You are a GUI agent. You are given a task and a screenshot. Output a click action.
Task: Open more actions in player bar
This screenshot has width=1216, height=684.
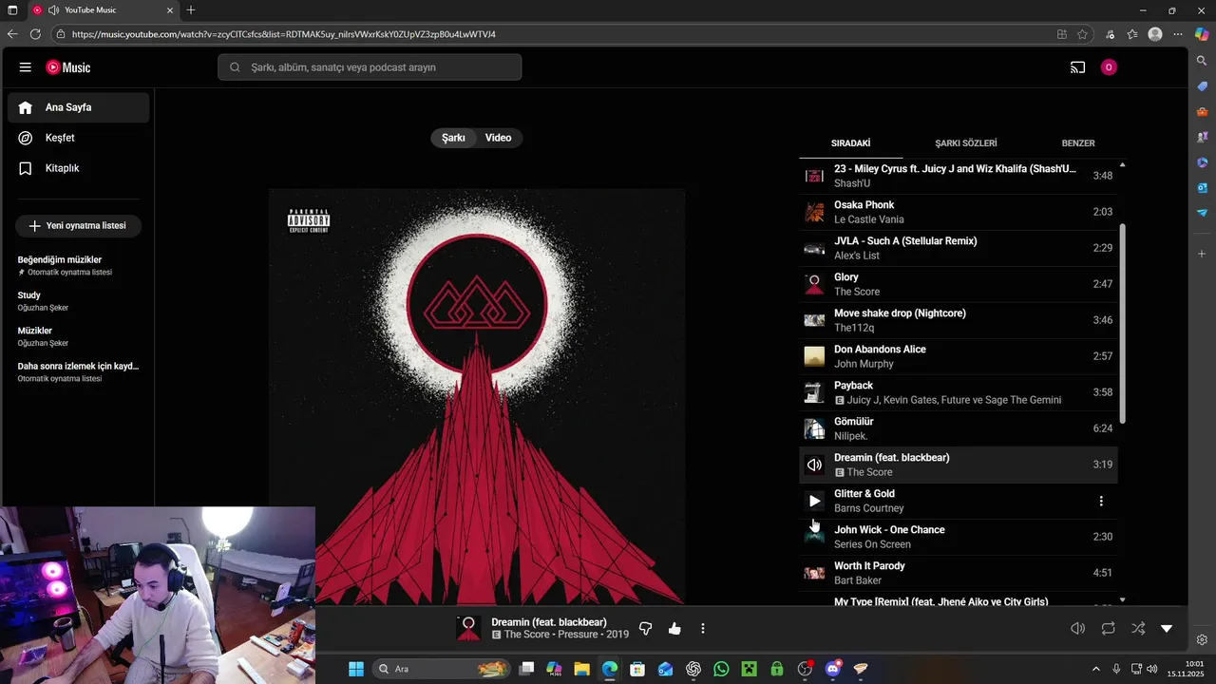(x=703, y=629)
